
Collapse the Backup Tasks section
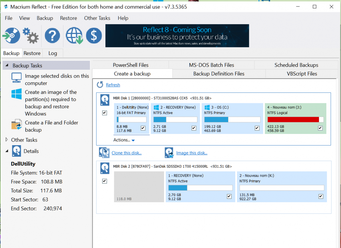7,65
